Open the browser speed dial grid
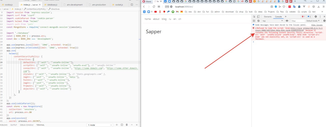 [159, 7]
